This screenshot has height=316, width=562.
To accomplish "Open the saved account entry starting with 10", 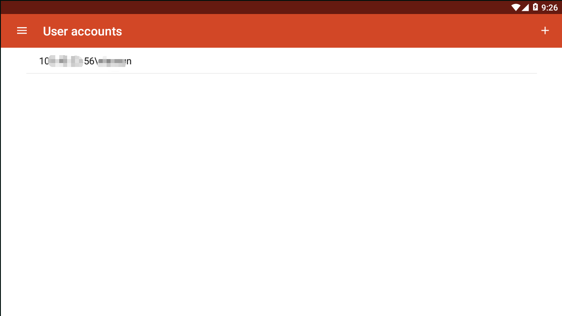I will 281,61.
